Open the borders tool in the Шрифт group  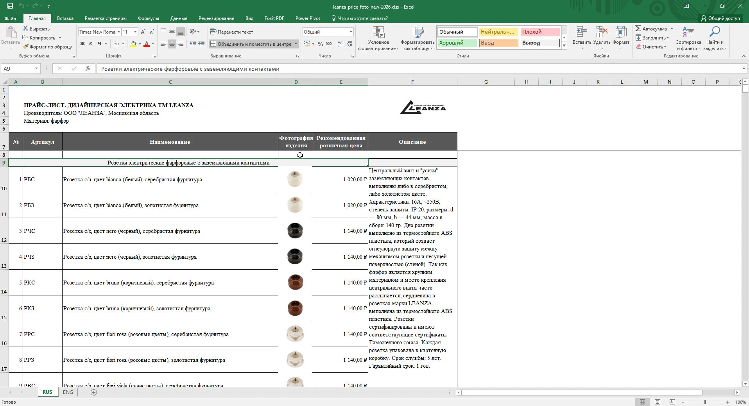point(116,44)
